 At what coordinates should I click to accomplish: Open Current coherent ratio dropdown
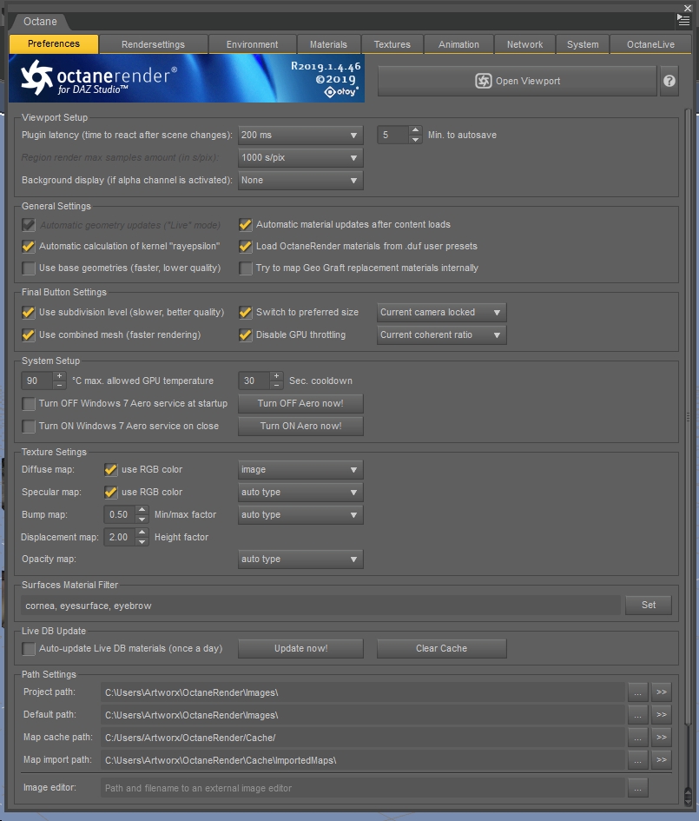[x=442, y=335]
